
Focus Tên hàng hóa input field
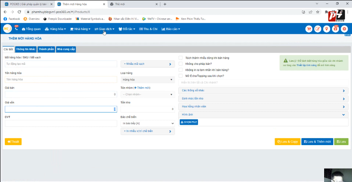(61, 79)
